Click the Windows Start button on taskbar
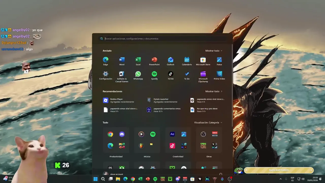The image size is (325, 183). [x=95, y=179]
